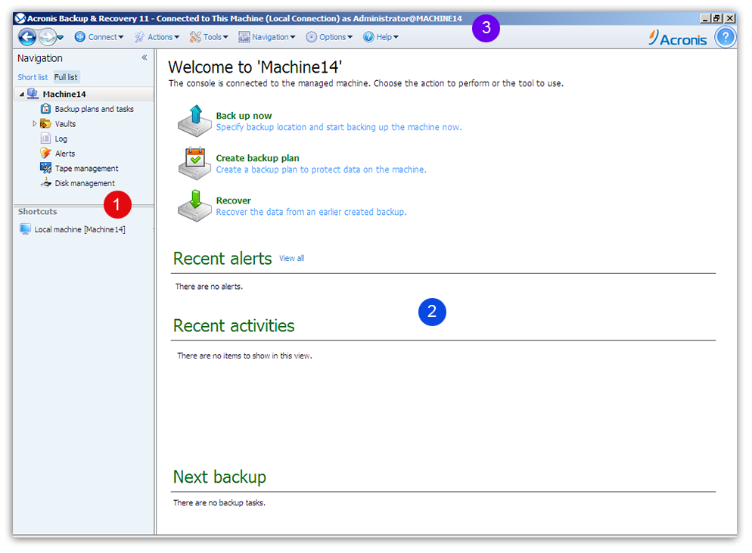Click the Connect globe icon
Image resolution: width=752 pixels, height=553 pixels.
[x=80, y=37]
